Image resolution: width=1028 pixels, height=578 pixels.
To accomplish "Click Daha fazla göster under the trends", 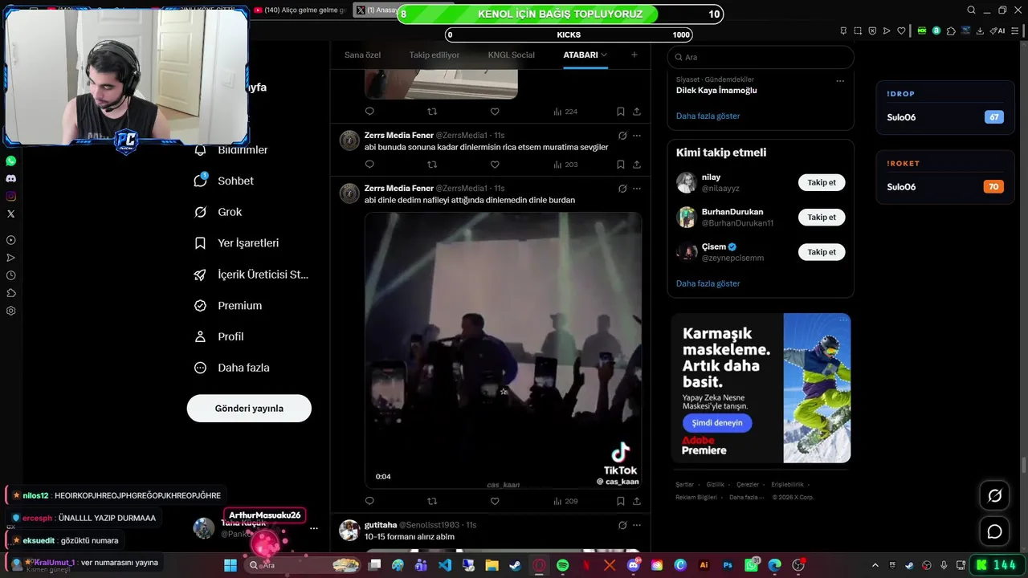I will pos(708,116).
